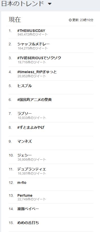Open the #timelesz_RtPぎゅっと hashtag

click(x=37, y=72)
